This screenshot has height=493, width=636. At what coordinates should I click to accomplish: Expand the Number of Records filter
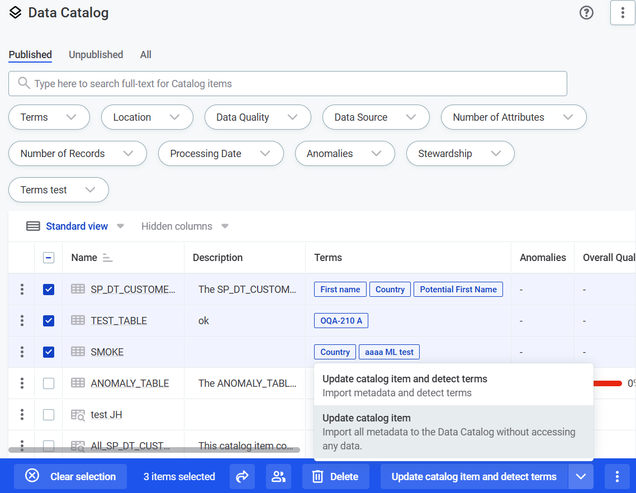77,153
